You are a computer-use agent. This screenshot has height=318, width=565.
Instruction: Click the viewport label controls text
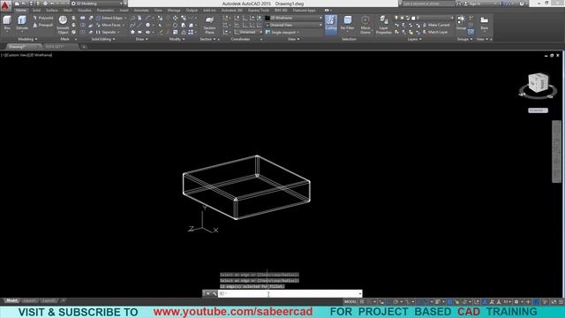[26, 55]
